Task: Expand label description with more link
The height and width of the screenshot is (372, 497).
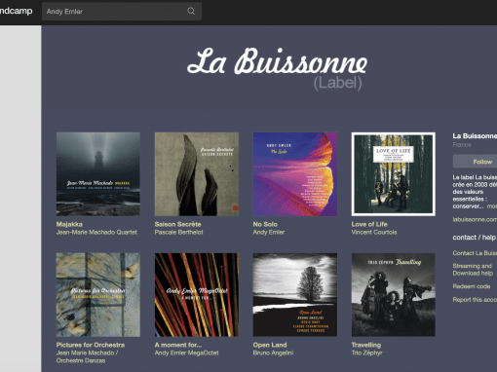Action: pos(492,206)
